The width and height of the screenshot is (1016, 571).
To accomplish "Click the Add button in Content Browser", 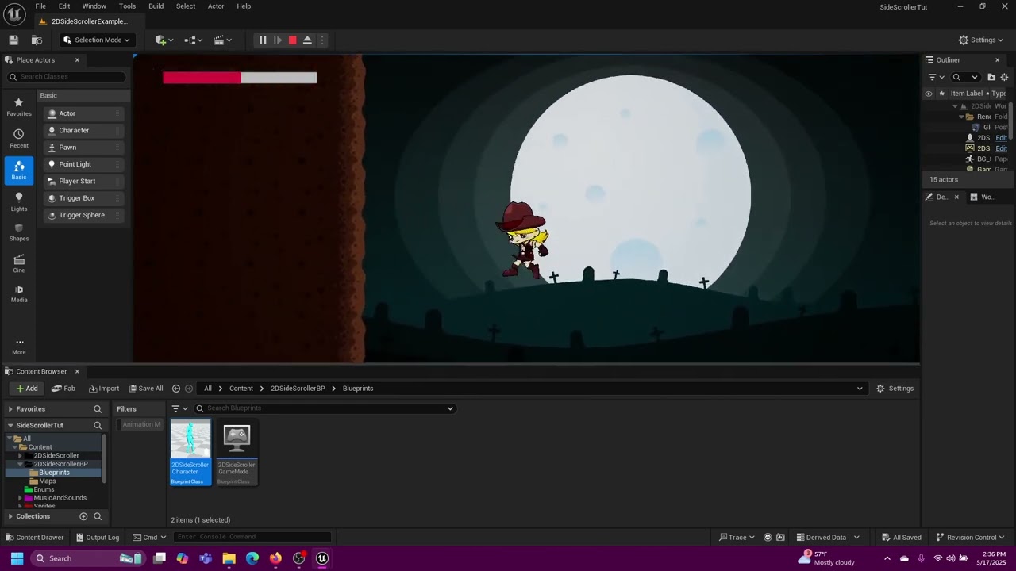I will 26,389.
